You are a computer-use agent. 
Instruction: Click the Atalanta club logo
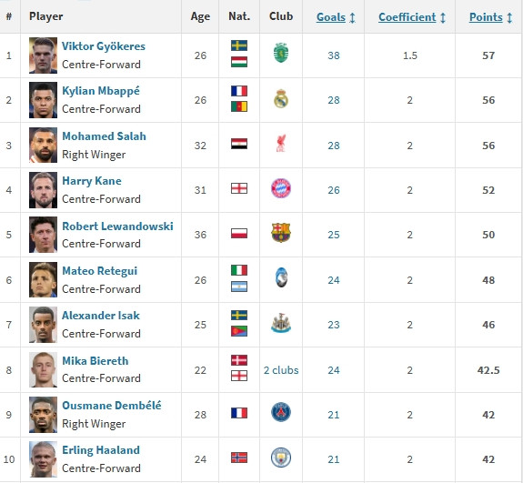[282, 277]
